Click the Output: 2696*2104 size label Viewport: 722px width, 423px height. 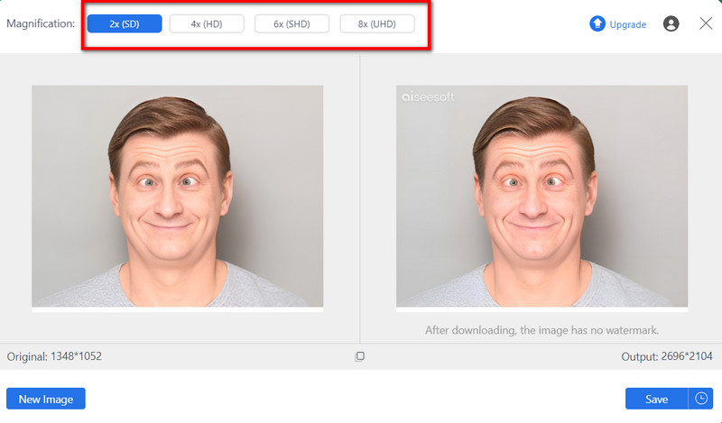point(668,356)
